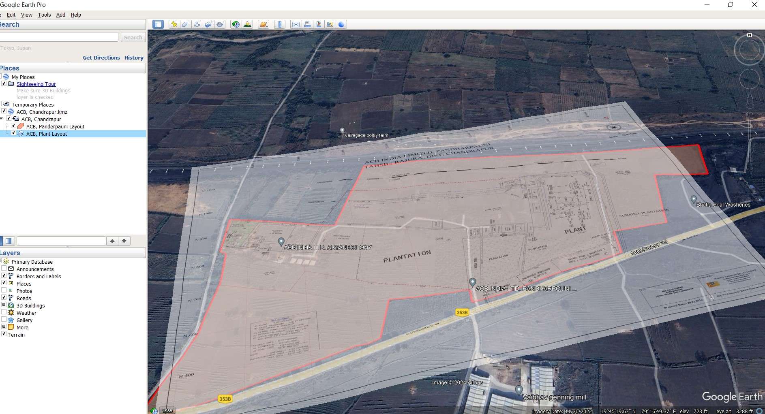Collapse the Places panel header
This screenshot has width=765, height=414.
(10, 68)
